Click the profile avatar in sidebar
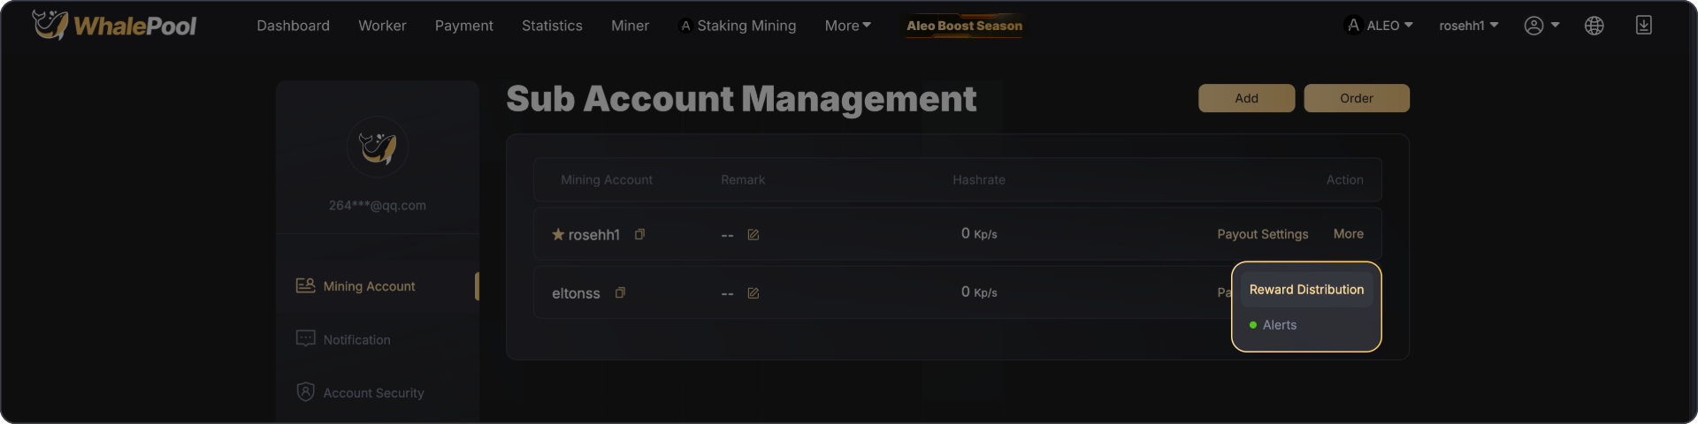Image resolution: width=1698 pixels, height=424 pixels. 378,148
